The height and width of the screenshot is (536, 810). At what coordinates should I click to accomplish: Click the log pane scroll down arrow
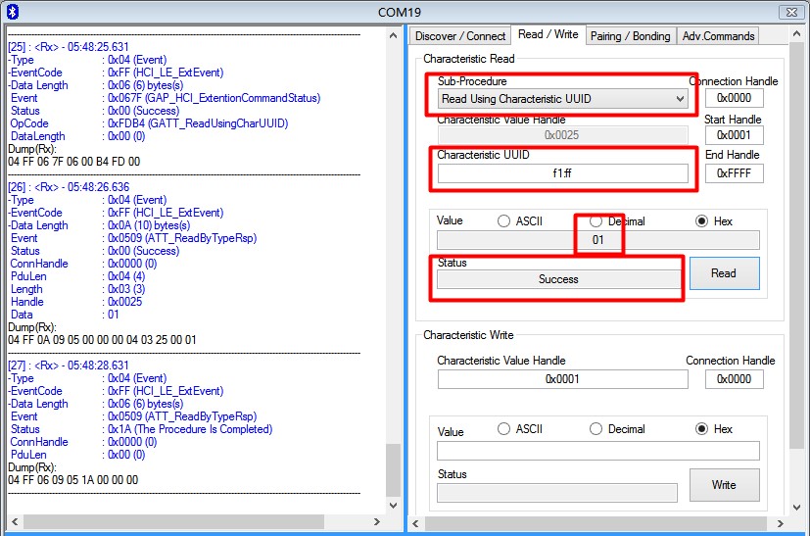coord(393,505)
